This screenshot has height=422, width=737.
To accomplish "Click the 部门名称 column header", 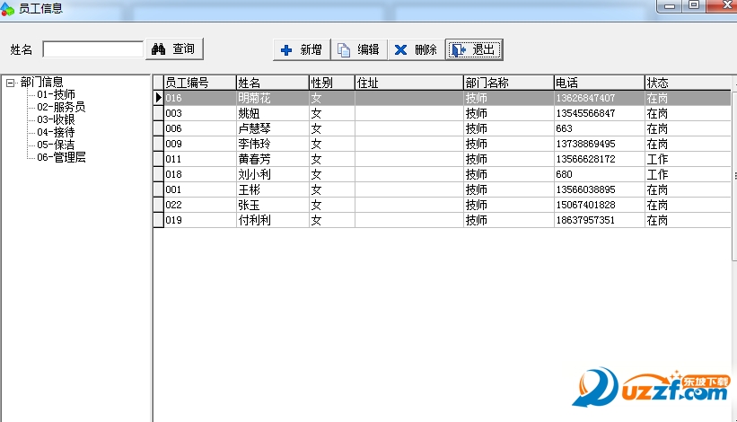I will click(509, 83).
